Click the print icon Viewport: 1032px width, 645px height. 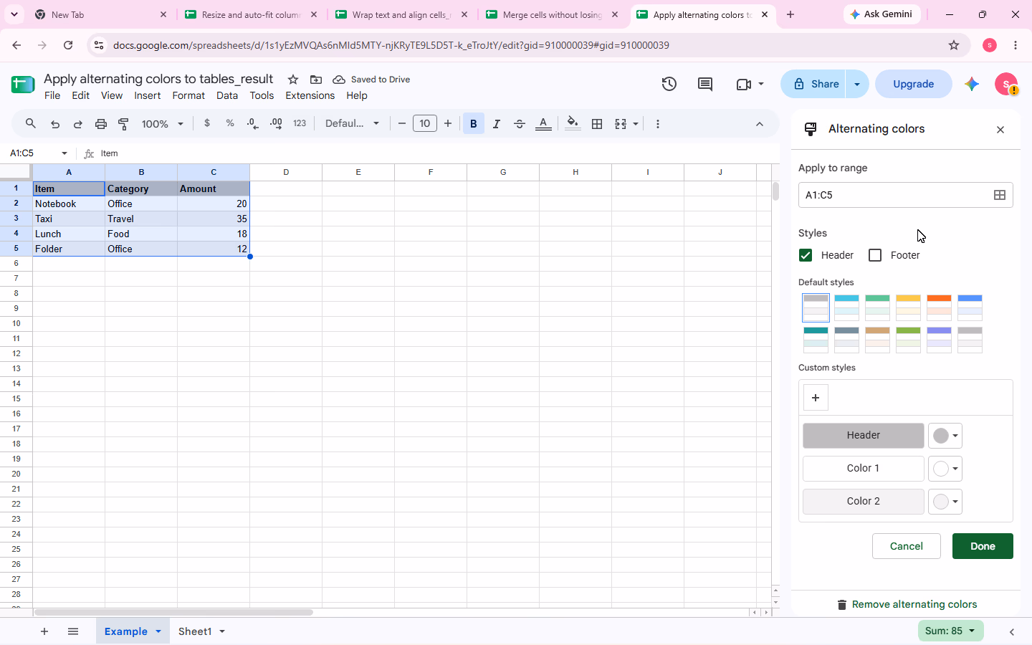point(101,124)
